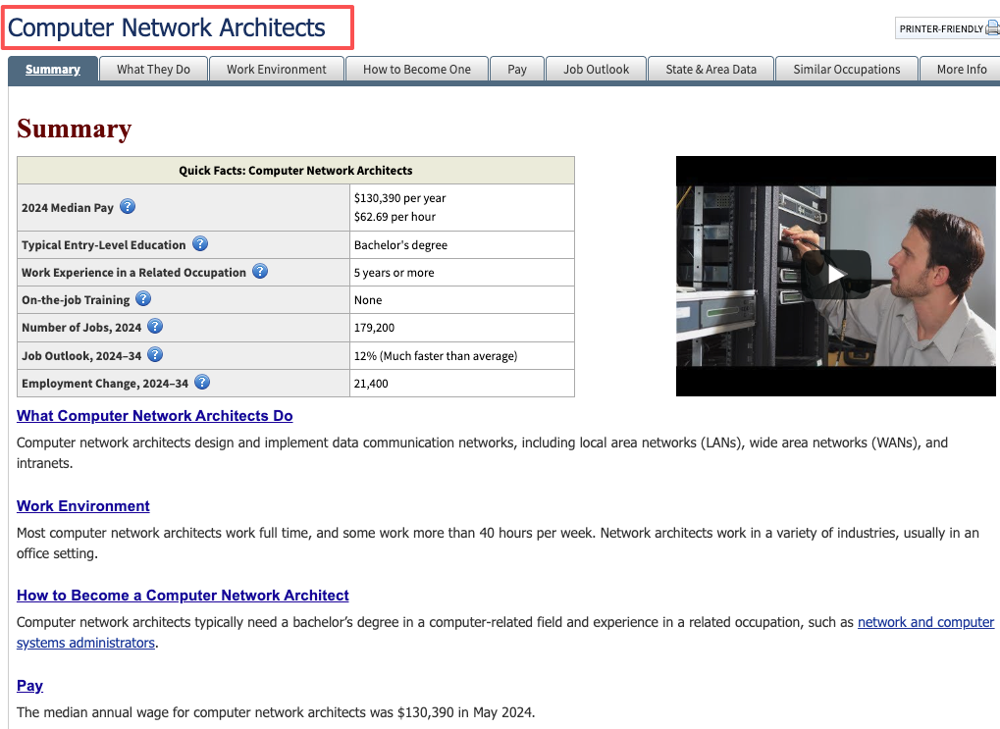
Task: Click the network and computer systems administrators link
Action: [x=924, y=622]
